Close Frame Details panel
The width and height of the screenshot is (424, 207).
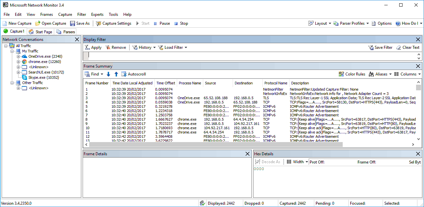tap(248, 154)
